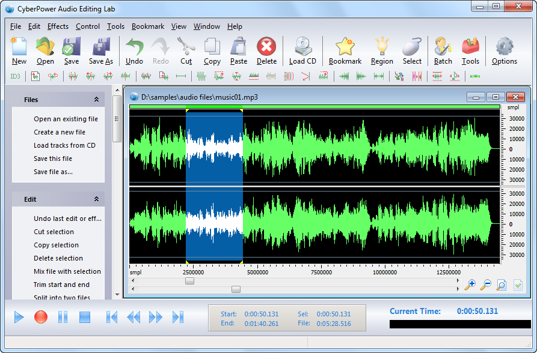The width and height of the screenshot is (537, 353).
Task: Open the Effects menu
Action: click(x=58, y=26)
